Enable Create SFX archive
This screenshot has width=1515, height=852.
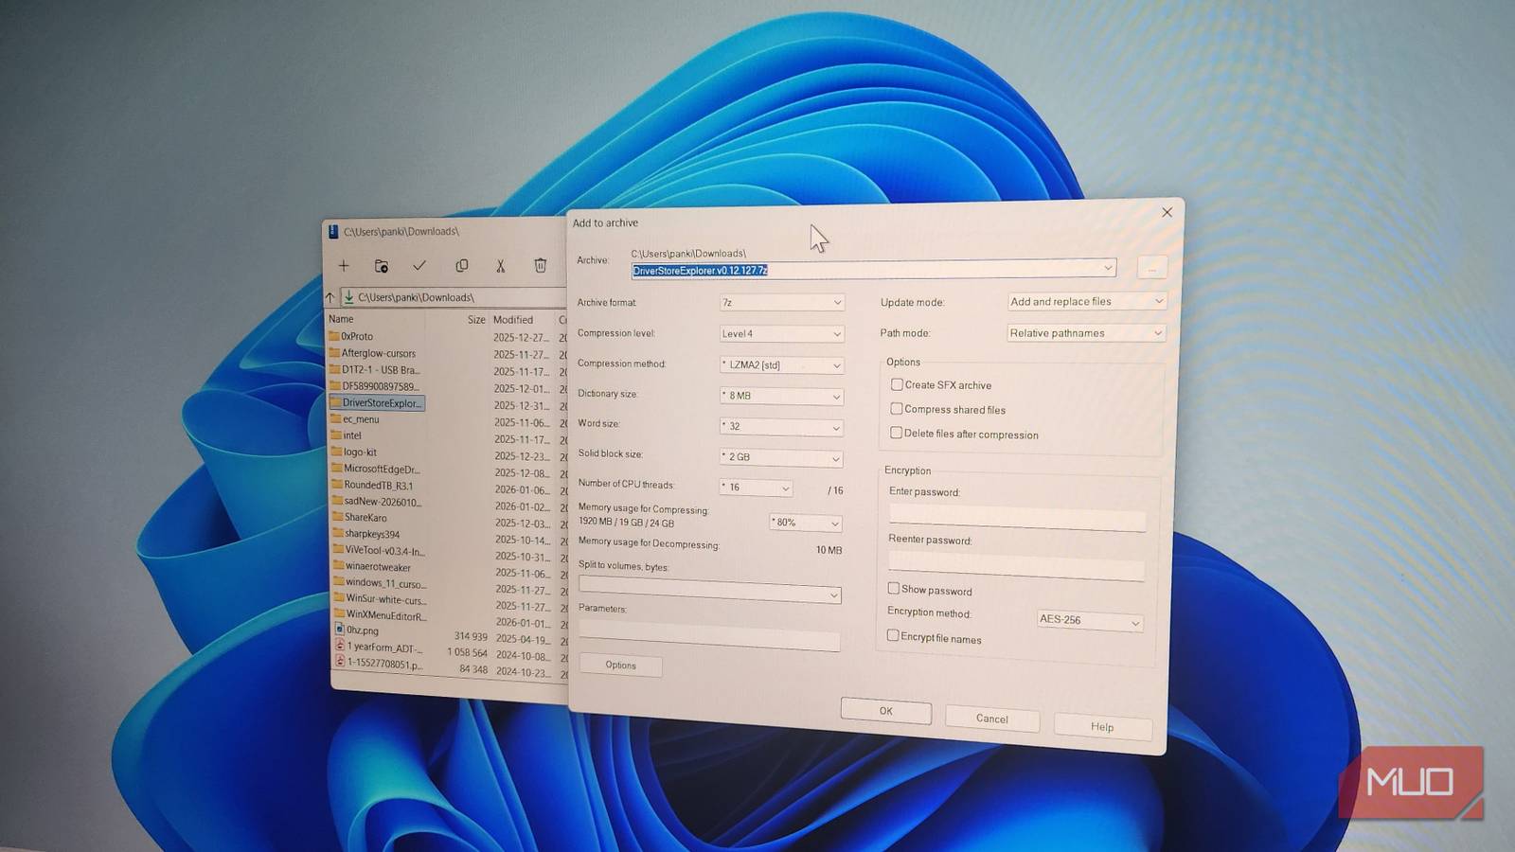pos(897,384)
